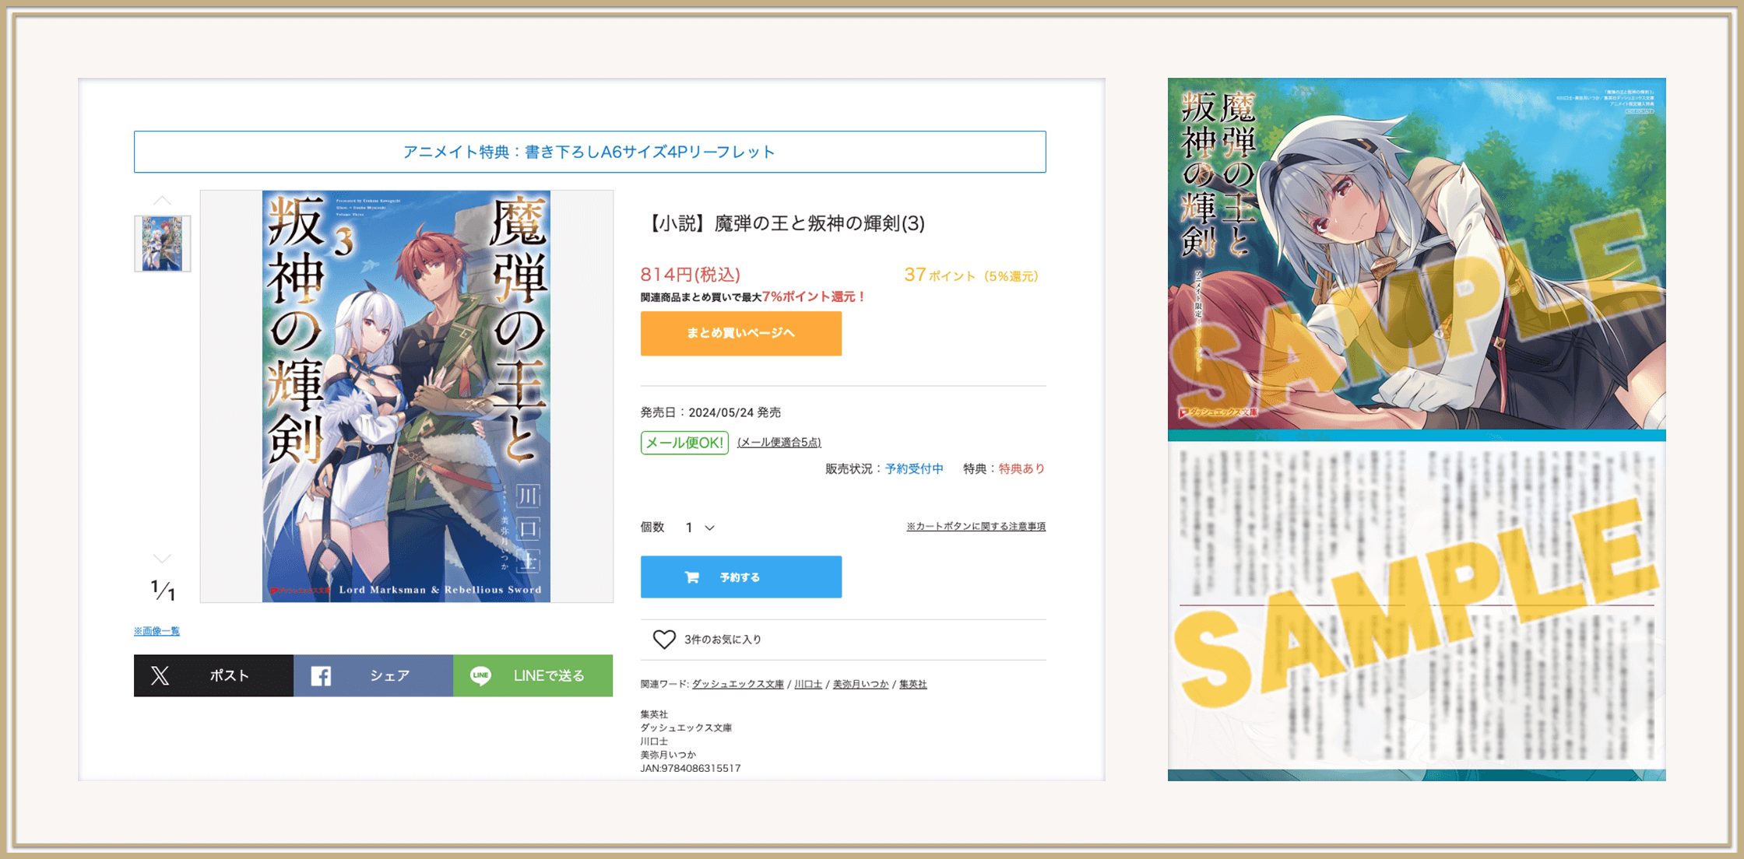Click the down chevron below the image list
Screen dimensions: 1744x859
(162, 558)
